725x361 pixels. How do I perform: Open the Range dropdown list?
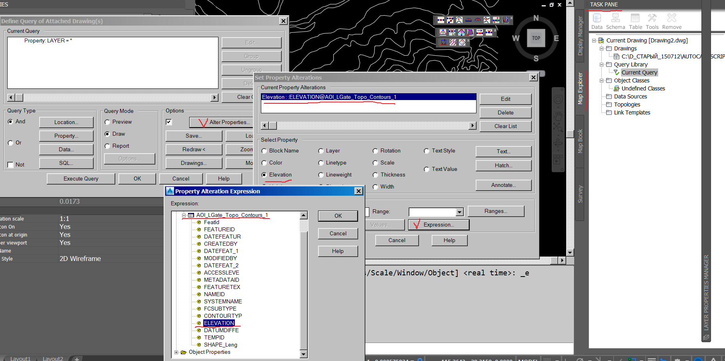pos(459,212)
